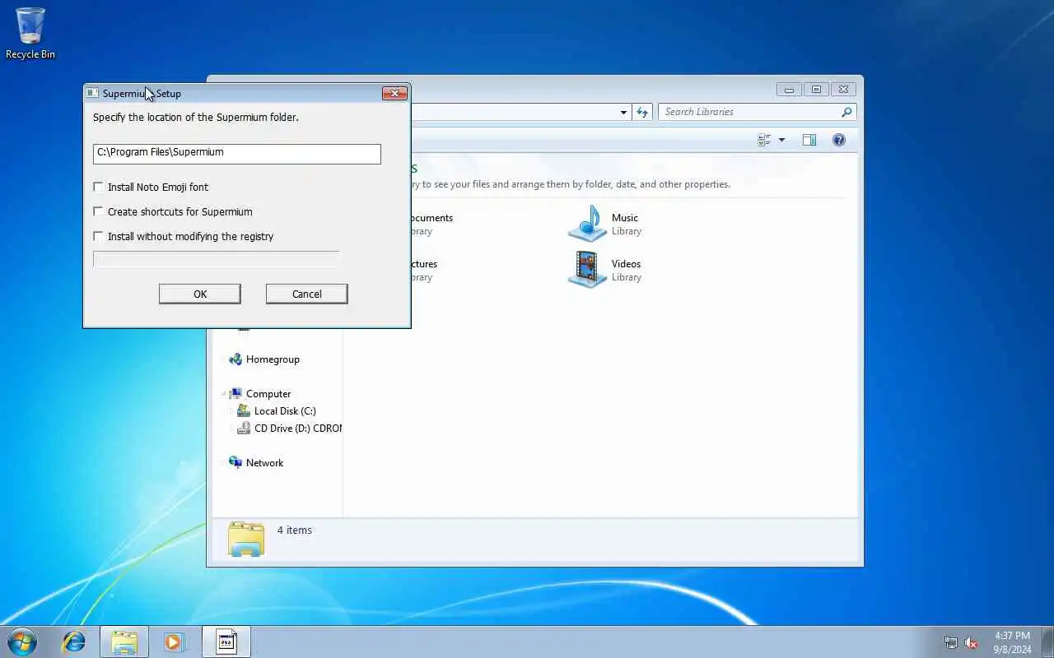The height and width of the screenshot is (658, 1054).
Task: Click the setup progress bar
Action: click(x=217, y=259)
